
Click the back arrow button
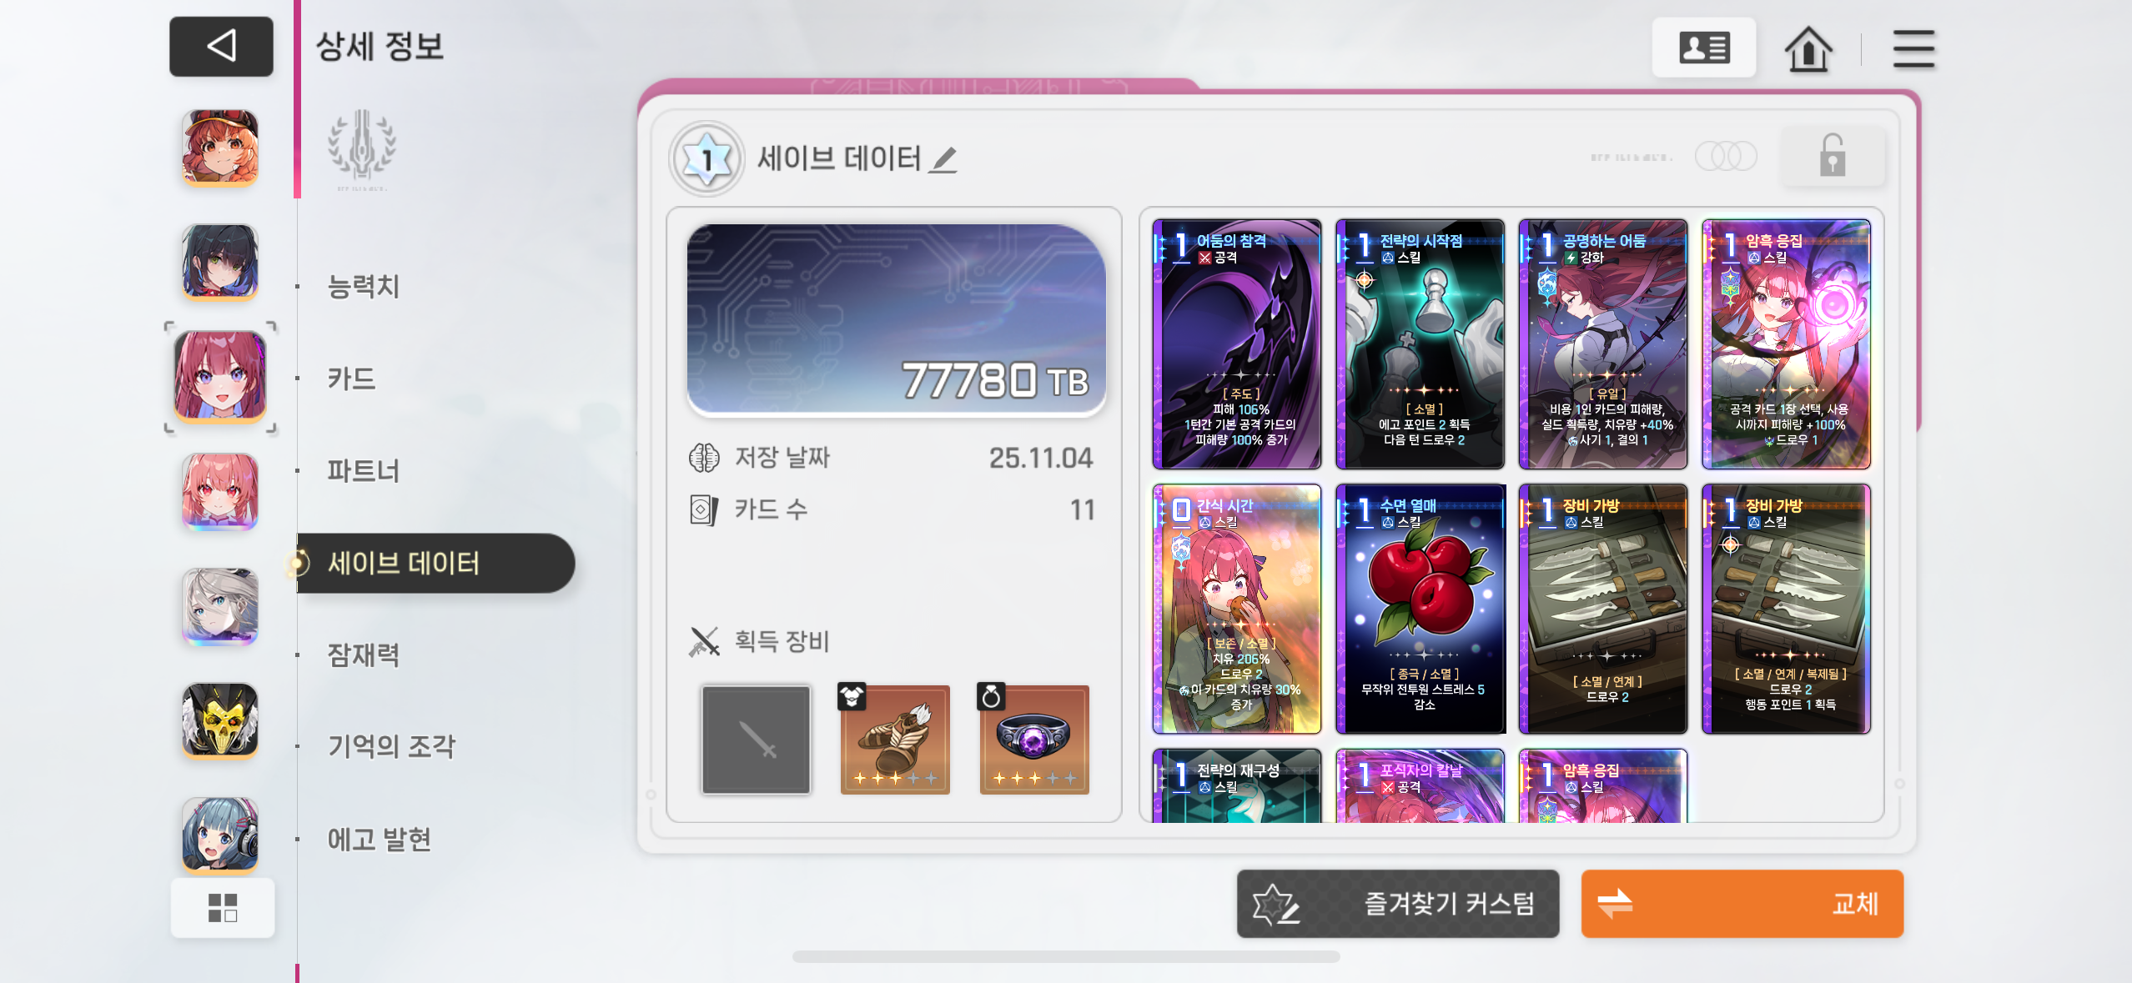coord(221,47)
